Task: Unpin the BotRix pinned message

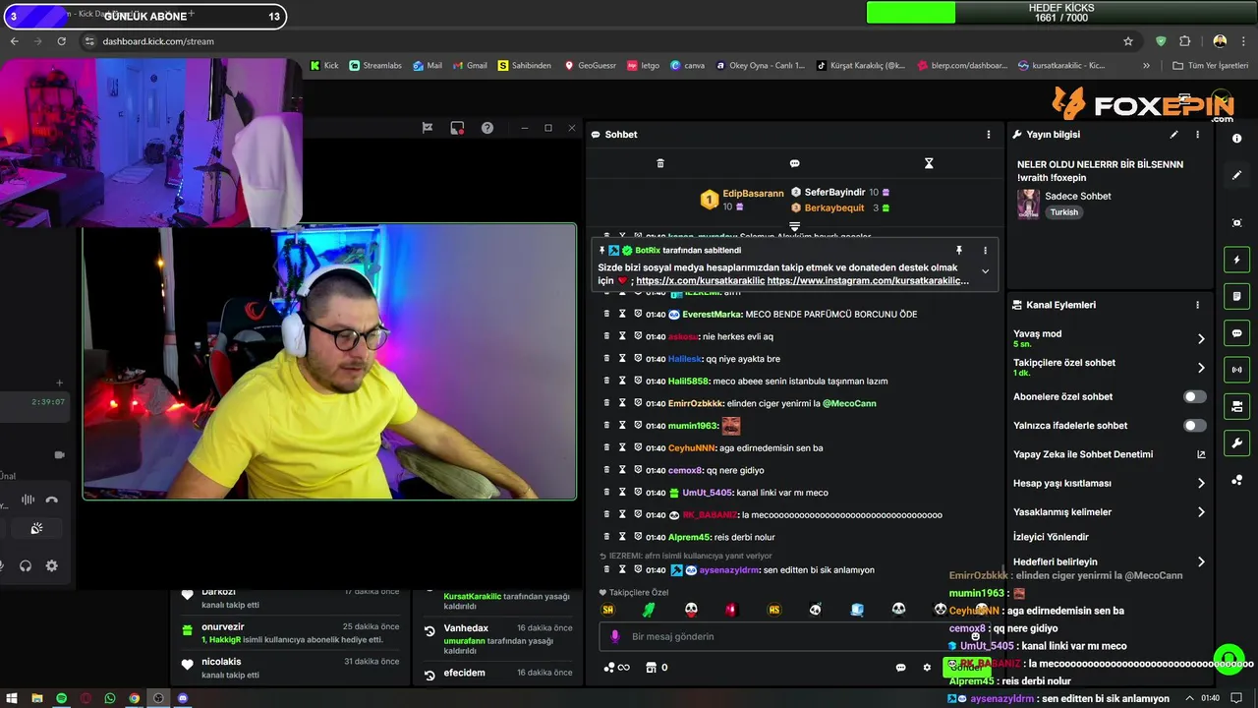Action: [x=958, y=251]
